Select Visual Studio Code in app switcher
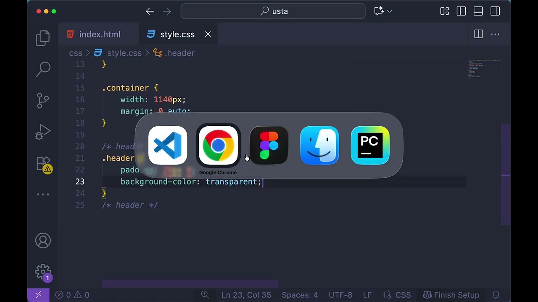 pyautogui.click(x=168, y=146)
